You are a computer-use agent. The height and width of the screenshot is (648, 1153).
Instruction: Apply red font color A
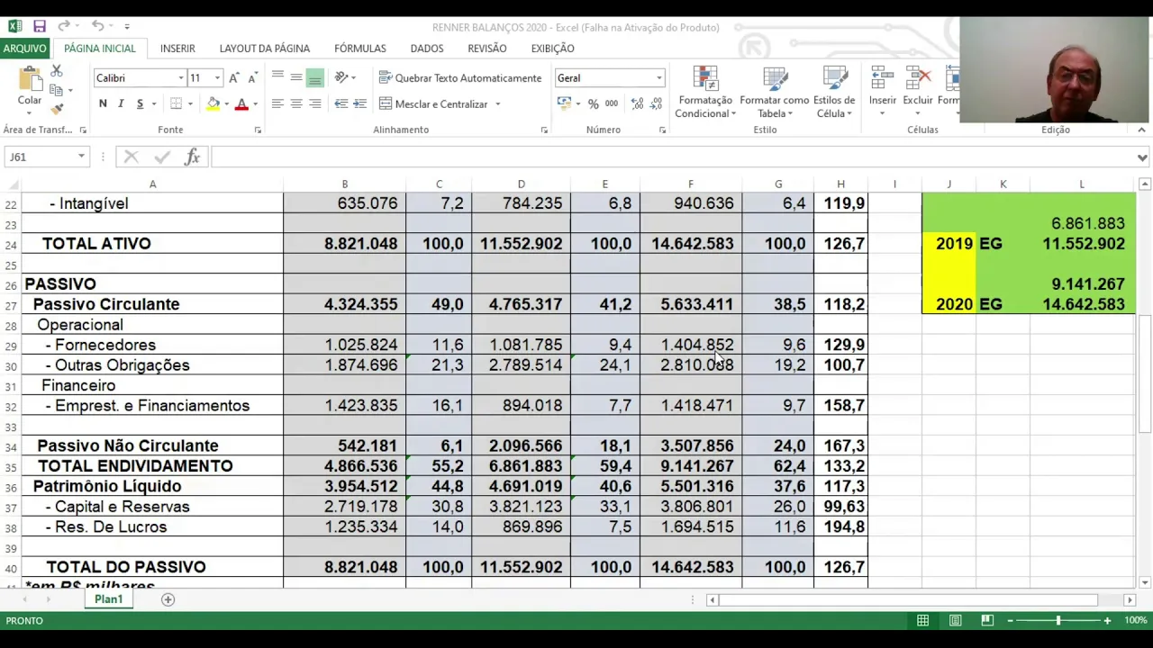point(241,104)
